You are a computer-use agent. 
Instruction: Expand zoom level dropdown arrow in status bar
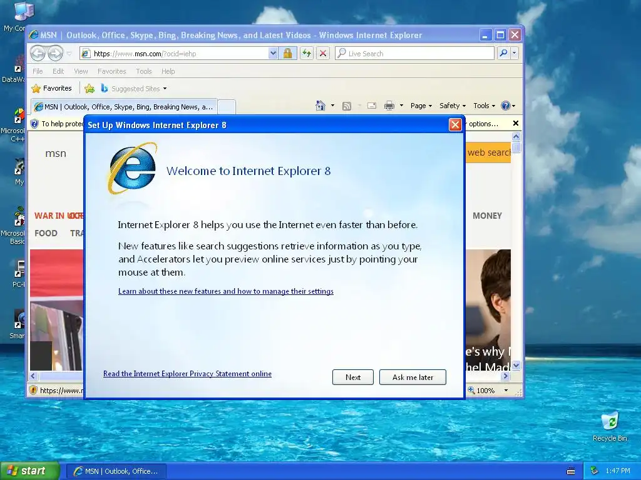coord(506,391)
